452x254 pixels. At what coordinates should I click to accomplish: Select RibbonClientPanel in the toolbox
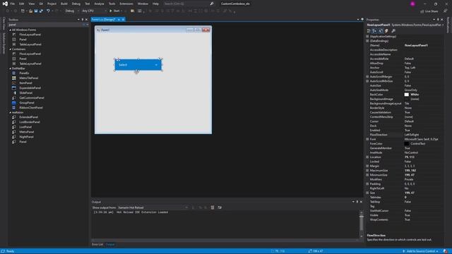(x=31, y=107)
